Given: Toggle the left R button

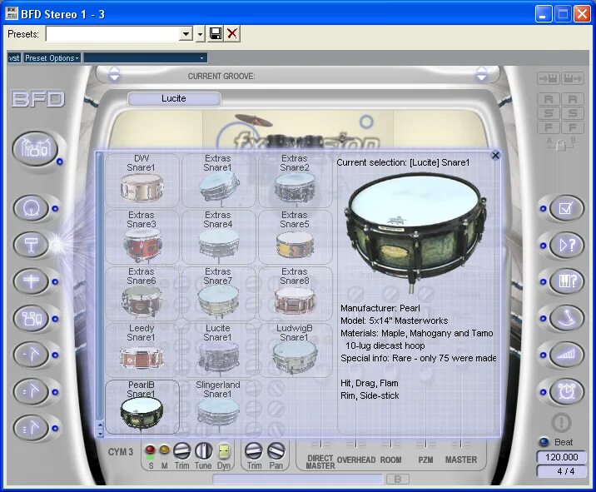Looking at the screenshot, I should [x=549, y=99].
